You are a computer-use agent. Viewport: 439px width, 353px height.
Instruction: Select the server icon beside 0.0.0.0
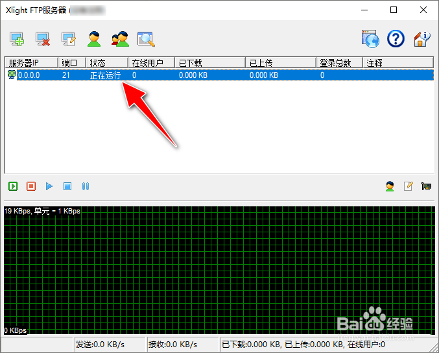(x=12, y=75)
